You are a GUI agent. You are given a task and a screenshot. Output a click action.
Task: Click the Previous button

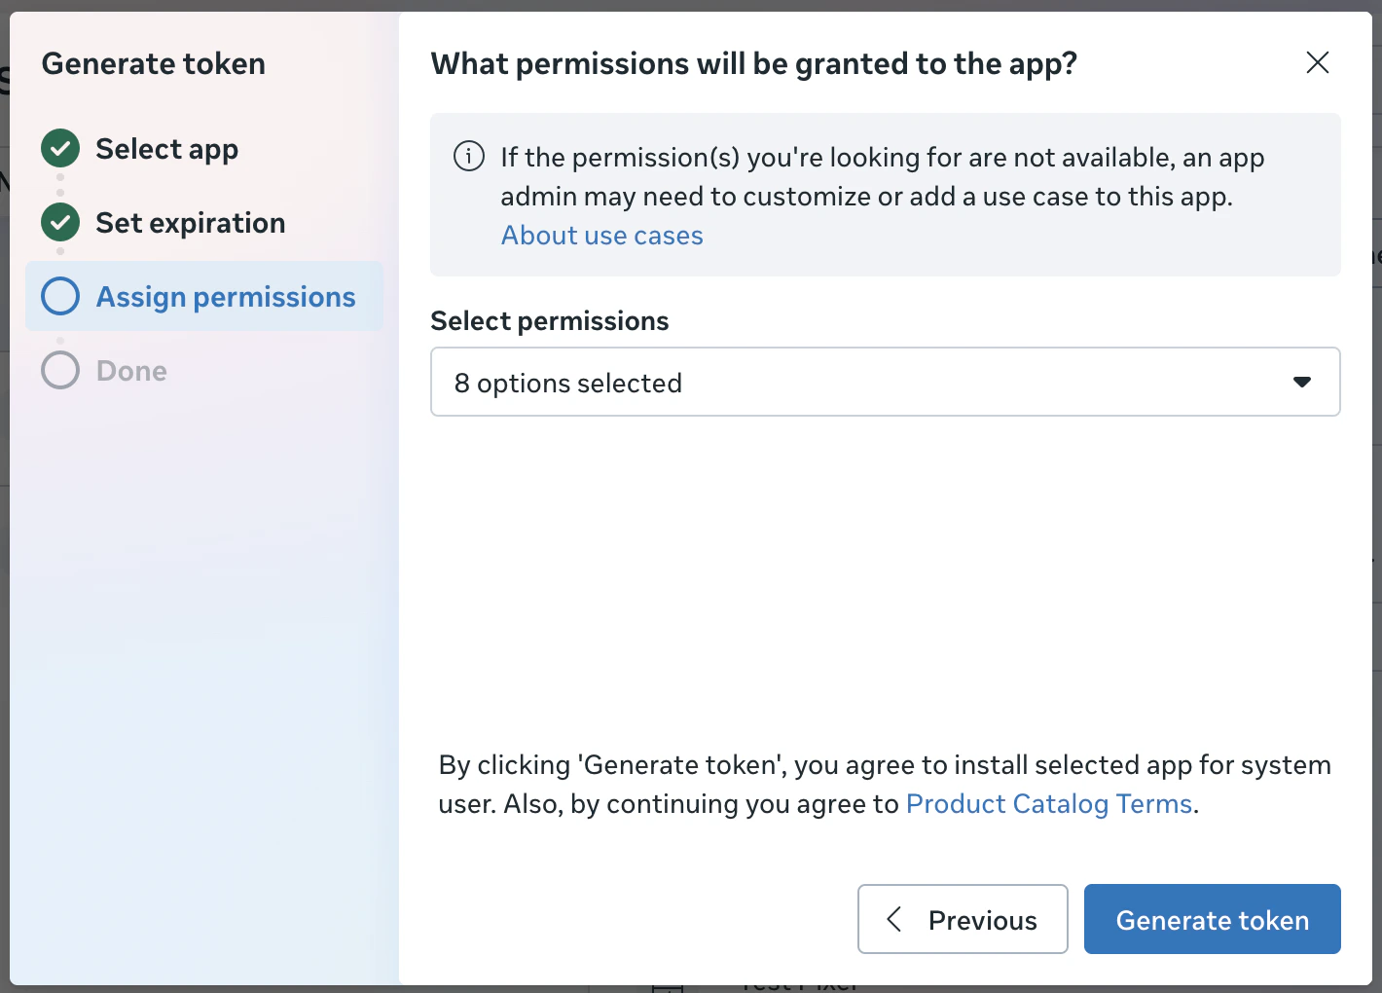[962, 919]
